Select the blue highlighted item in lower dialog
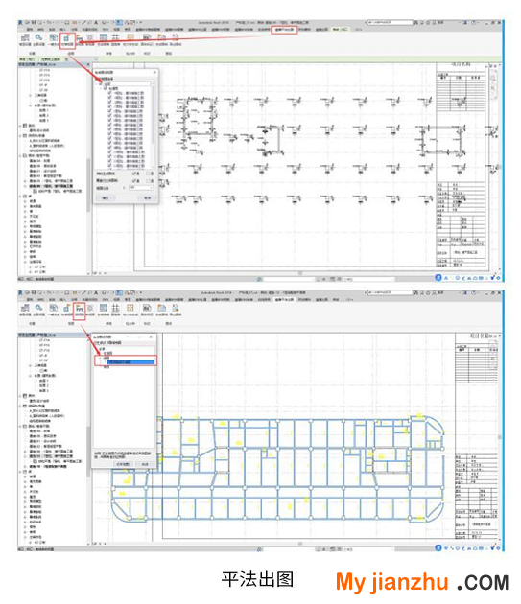This screenshot has width=521, height=604. [130, 362]
